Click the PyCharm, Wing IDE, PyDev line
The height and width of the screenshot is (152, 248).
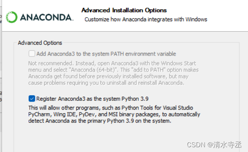point(114,114)
